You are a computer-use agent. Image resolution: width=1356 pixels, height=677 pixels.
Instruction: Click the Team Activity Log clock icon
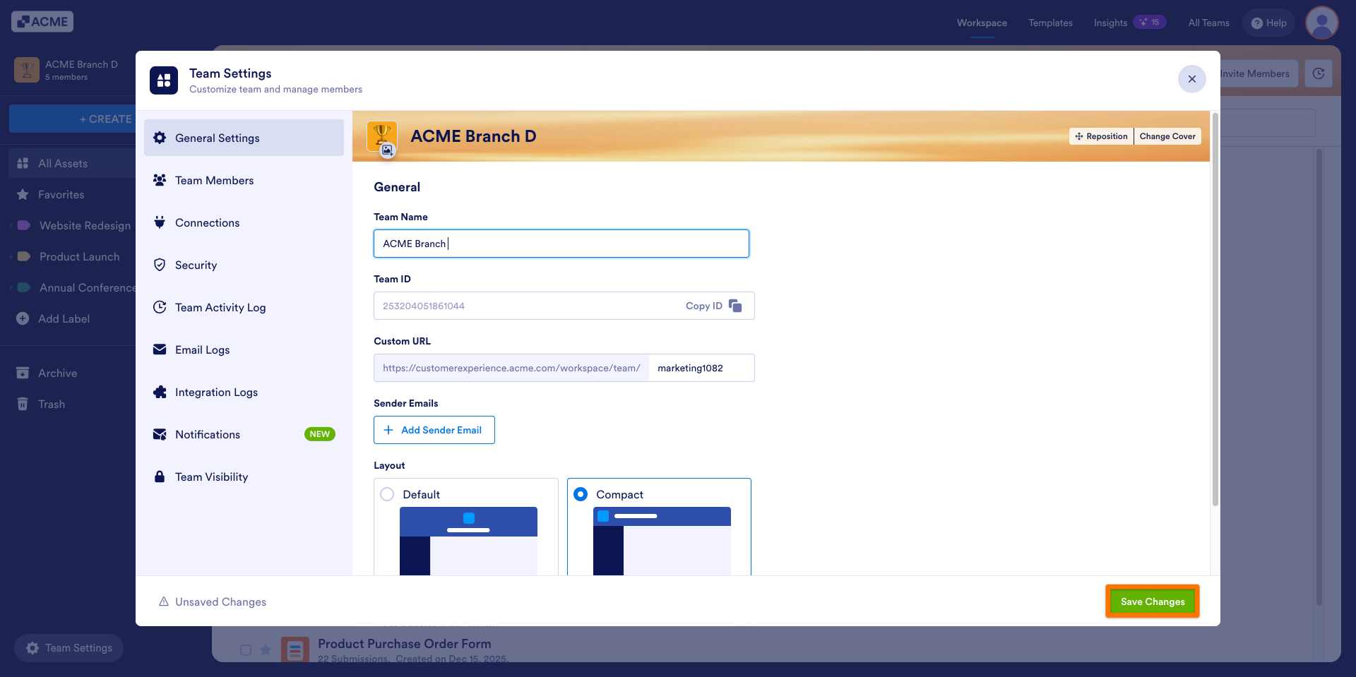click(x=160, y=307)
